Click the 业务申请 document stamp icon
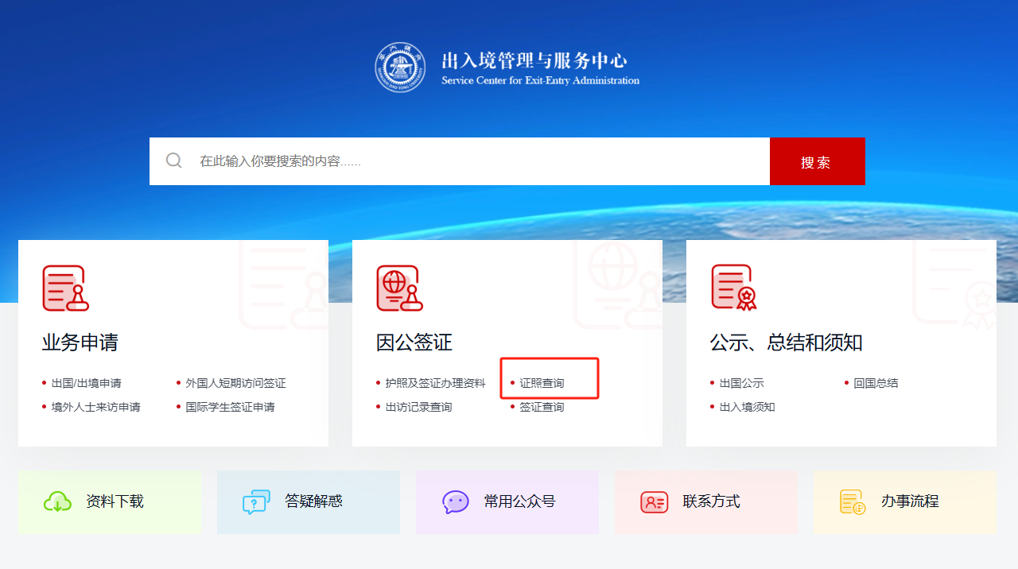Image resolution: width=1018 pixels, height=569 pixels. click(65, 288)
